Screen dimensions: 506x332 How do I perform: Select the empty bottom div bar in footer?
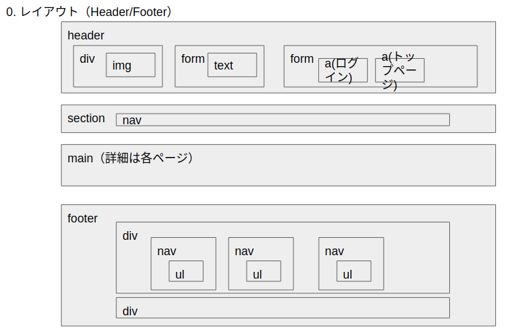coord(283,308)
